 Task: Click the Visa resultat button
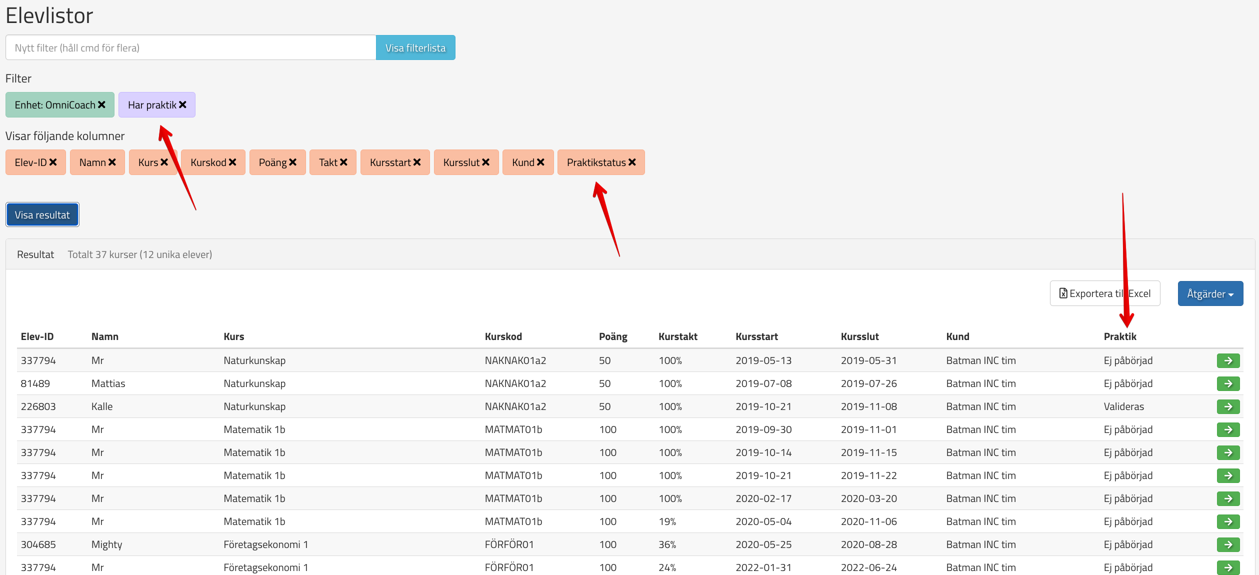(x=42, y=215)
